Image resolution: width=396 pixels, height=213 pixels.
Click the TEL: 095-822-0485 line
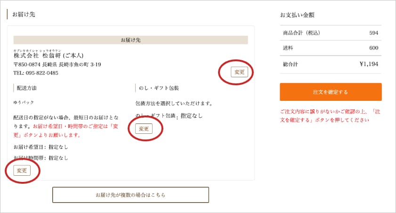36,73
